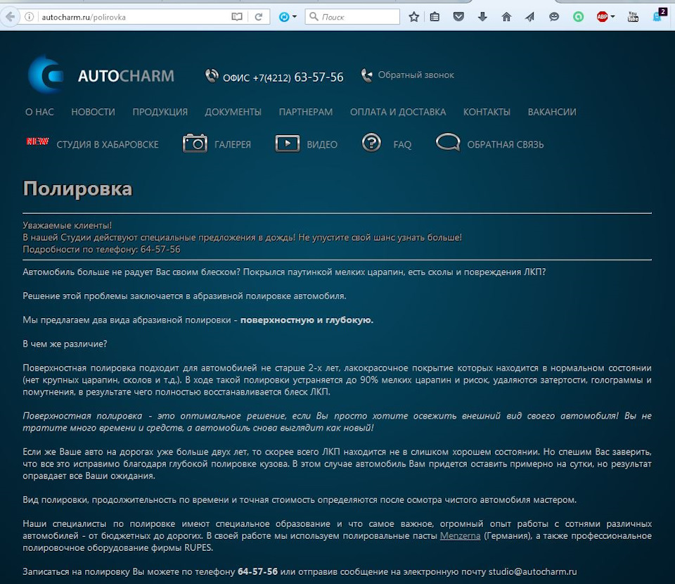The image size is (675, 584).
Task: Open ОБРАТНАЯ СВЯЗЬ link
Action: tap(506, 145)
